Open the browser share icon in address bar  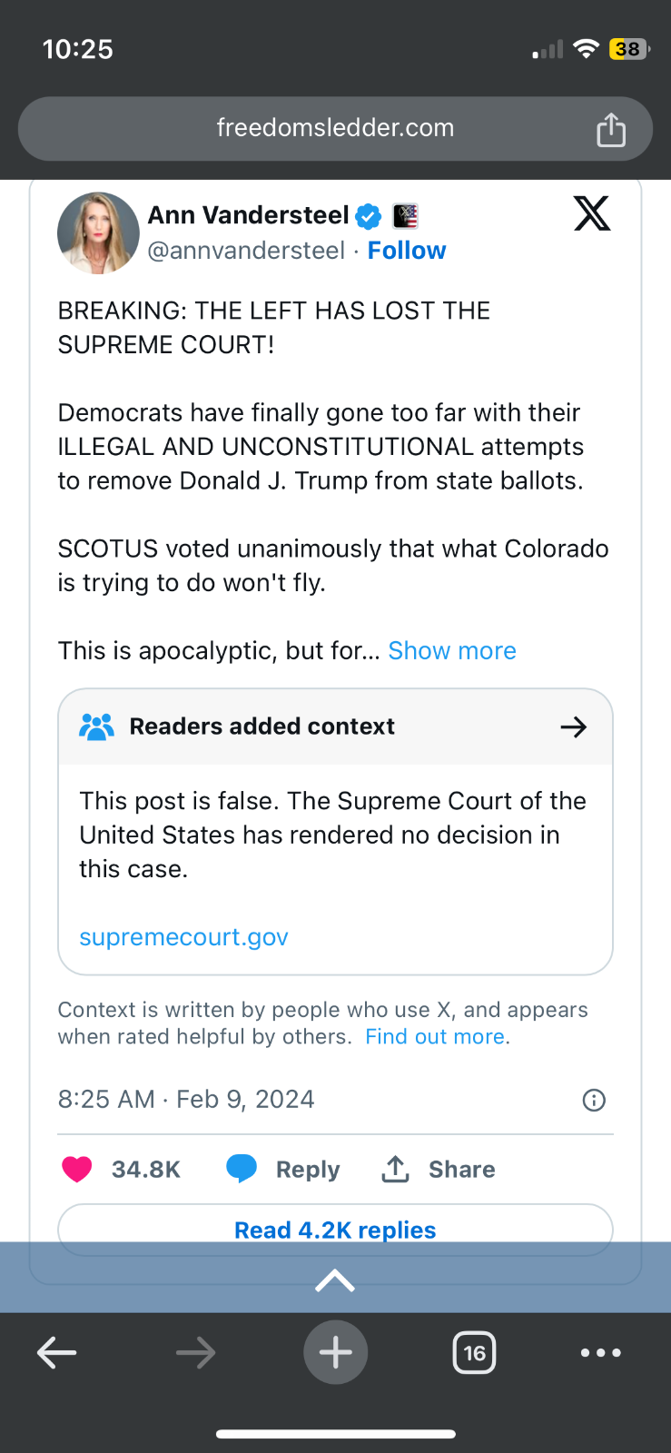click(x=610, y=128)
